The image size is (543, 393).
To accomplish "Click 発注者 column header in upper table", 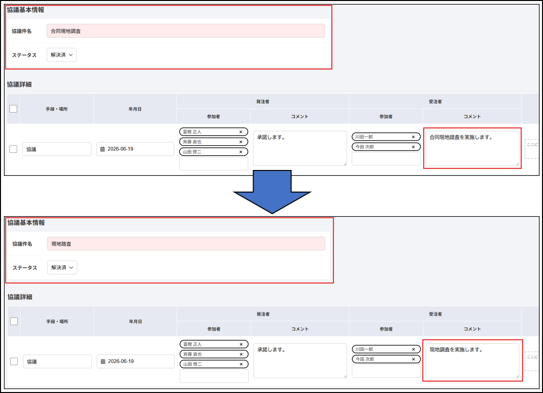I will click(x=263, y=102).
